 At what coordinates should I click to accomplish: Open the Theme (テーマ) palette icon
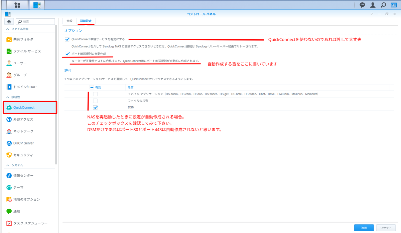coord(9,187)
